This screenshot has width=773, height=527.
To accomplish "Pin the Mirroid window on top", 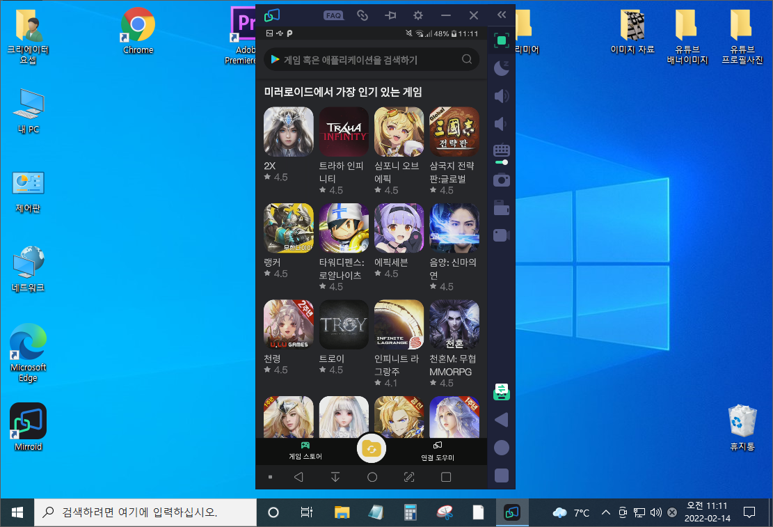I will [390, 15].
